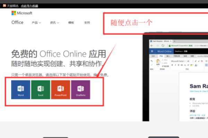Viewport: 208px width, 138px height.
Task: Click the grow font size icon
Action: pos(196,61)
